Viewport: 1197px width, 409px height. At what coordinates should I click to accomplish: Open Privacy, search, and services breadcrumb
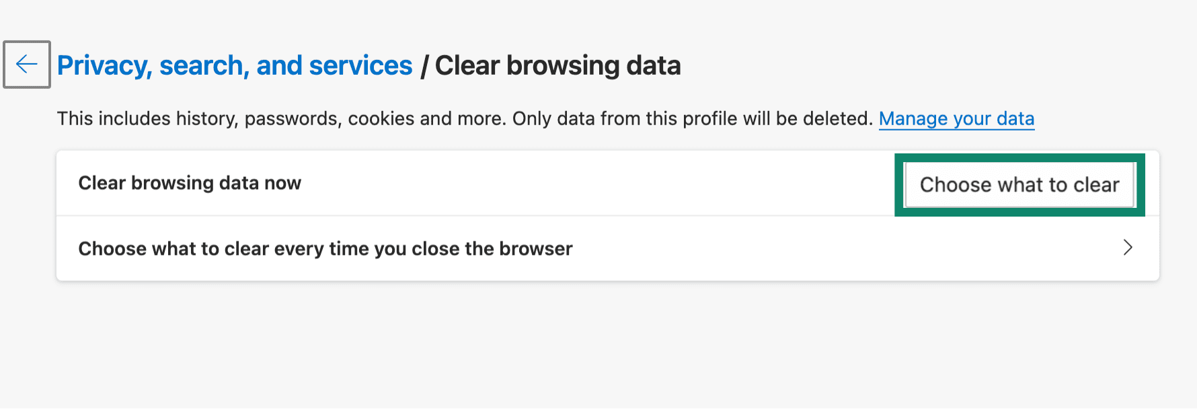tap(235, 66)
